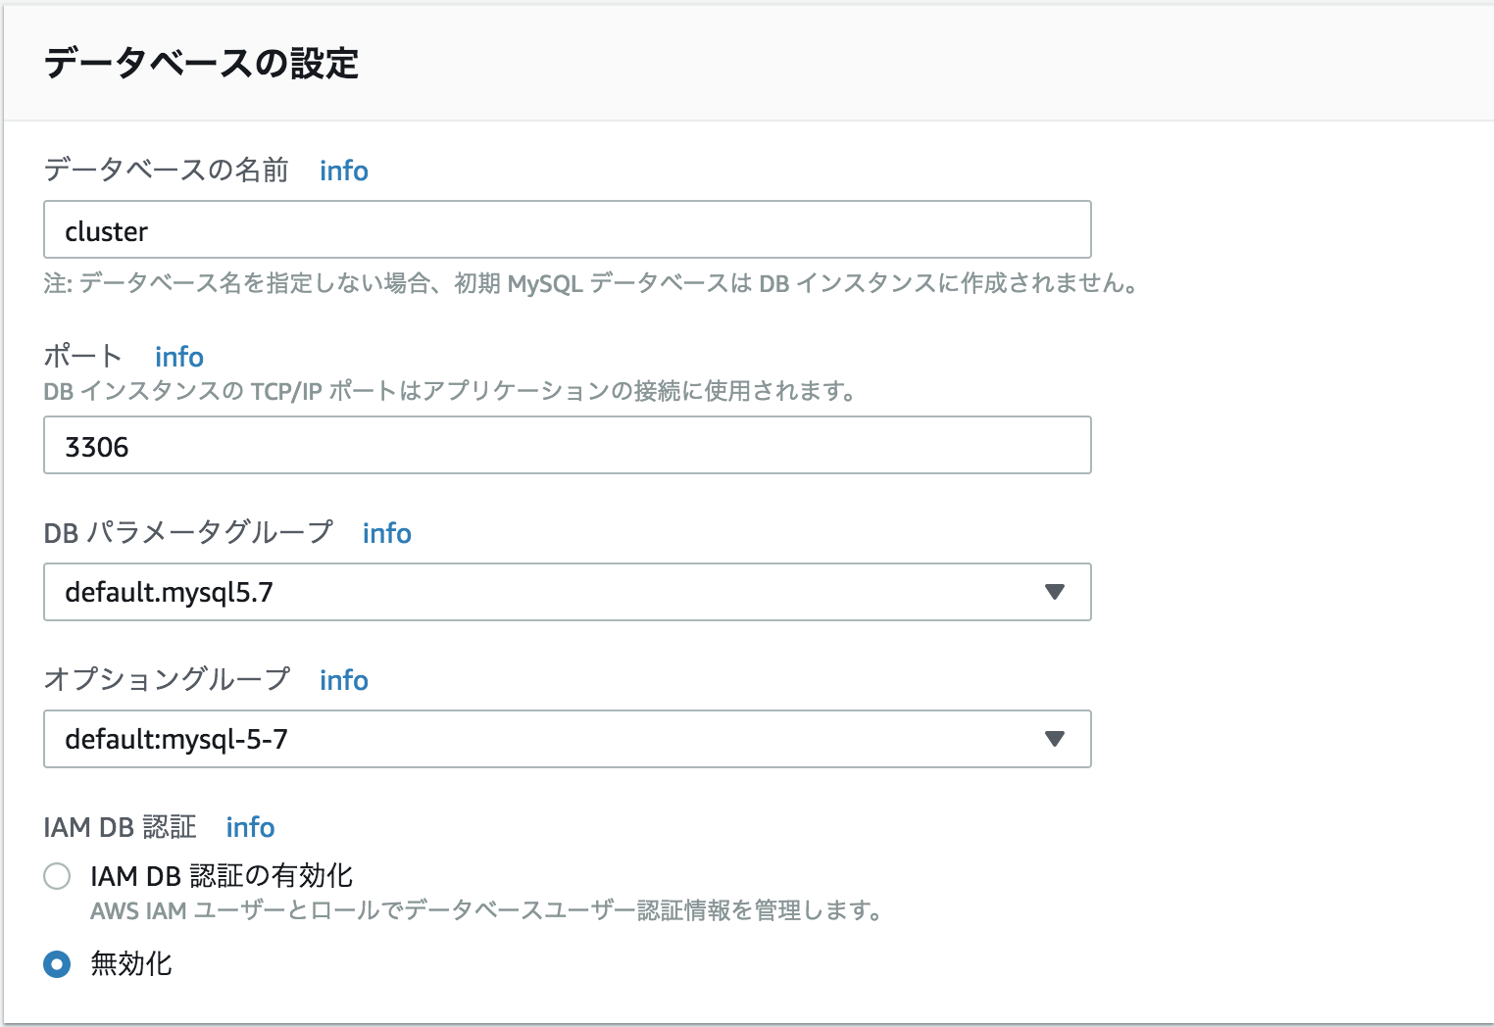Click the ポート field label
Image resolution: width=1494 pixels, height=1027 pixels.
83,357
